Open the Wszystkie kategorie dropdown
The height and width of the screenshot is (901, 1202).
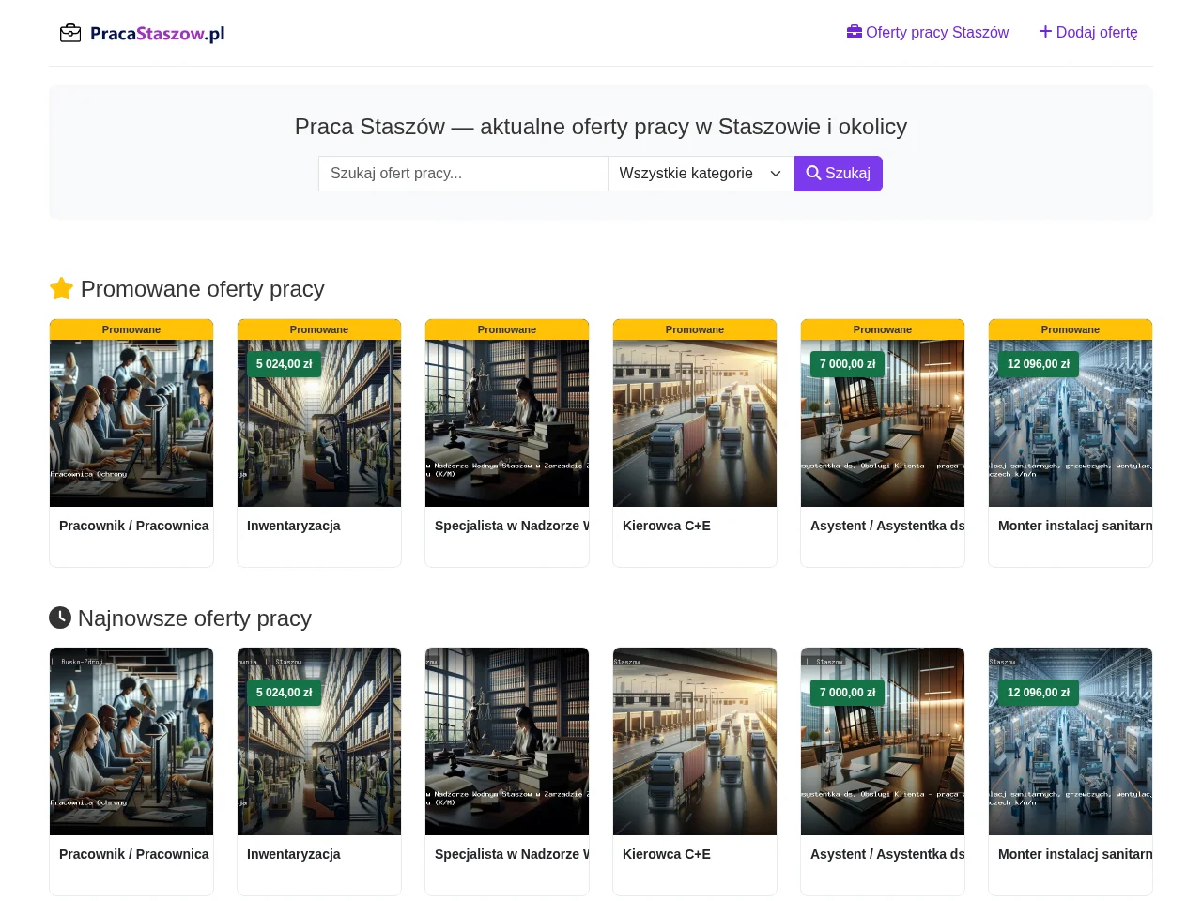(x=701, y=174)
